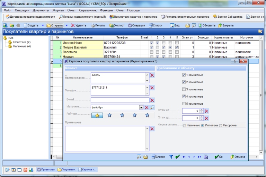The image size is (266, 177).
Task: Open 'Звонки Call-центра' shortcut
Action: pos(228,17)
